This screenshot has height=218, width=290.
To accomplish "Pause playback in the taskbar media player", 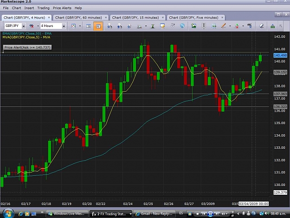I will (210, 214).
